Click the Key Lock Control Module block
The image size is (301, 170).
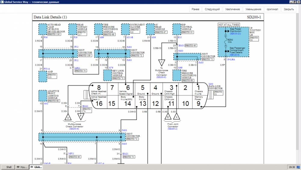(107, 75)
